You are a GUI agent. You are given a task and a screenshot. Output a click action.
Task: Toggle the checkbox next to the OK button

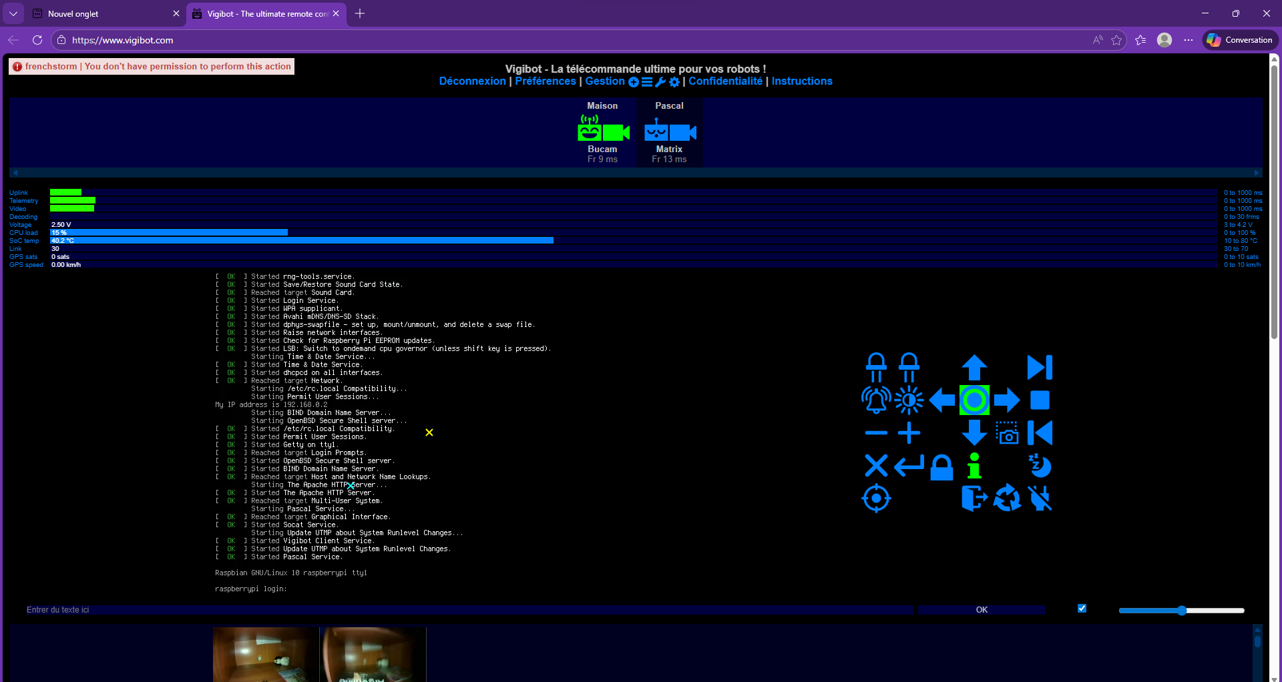1082,609
